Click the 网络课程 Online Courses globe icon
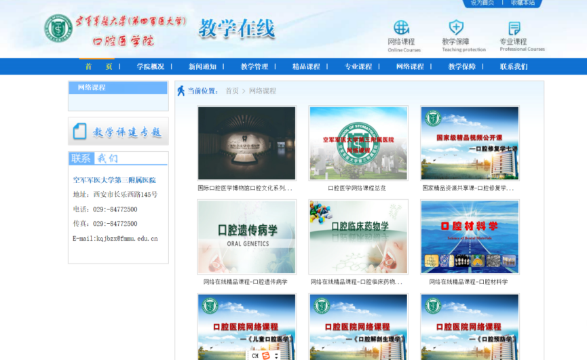 (x=402, y=28)
